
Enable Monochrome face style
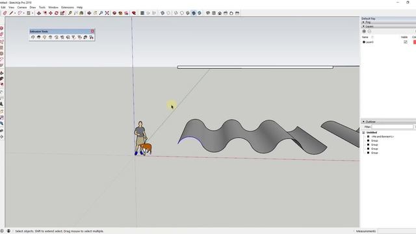pyautogui.click(x=200, y=13)
